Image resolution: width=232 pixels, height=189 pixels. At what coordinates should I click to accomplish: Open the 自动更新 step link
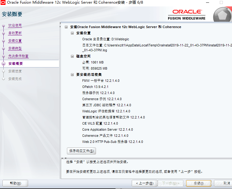click(15, 33)
